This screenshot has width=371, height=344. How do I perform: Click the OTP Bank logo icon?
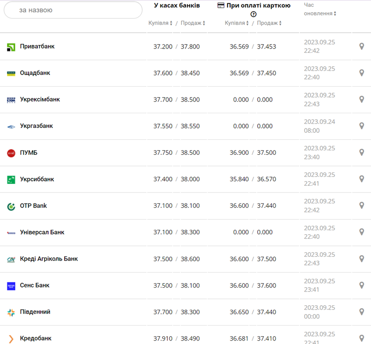(x=11, y=206)
